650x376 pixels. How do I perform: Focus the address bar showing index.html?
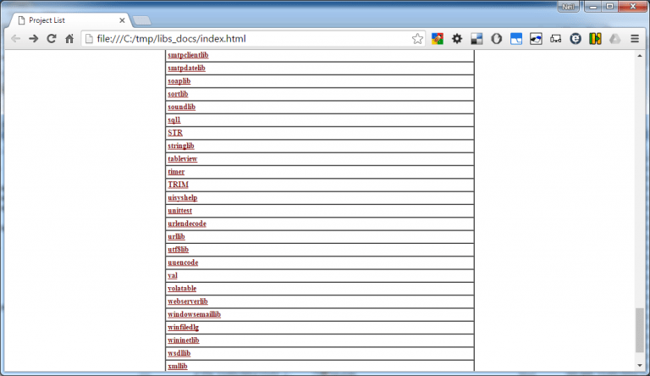[253, 39]
